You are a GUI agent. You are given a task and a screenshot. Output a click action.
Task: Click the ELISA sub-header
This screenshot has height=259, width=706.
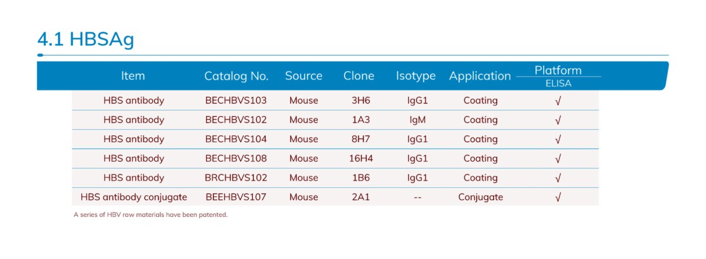click(558, 83)
